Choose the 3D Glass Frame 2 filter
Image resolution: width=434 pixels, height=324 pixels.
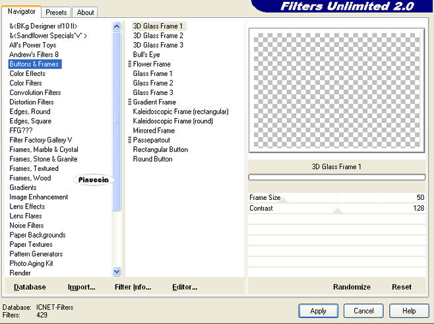pos(158,36)
